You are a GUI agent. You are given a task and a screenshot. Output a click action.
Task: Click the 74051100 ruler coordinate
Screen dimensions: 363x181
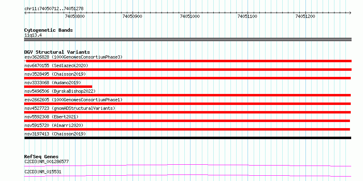point(248,16)
